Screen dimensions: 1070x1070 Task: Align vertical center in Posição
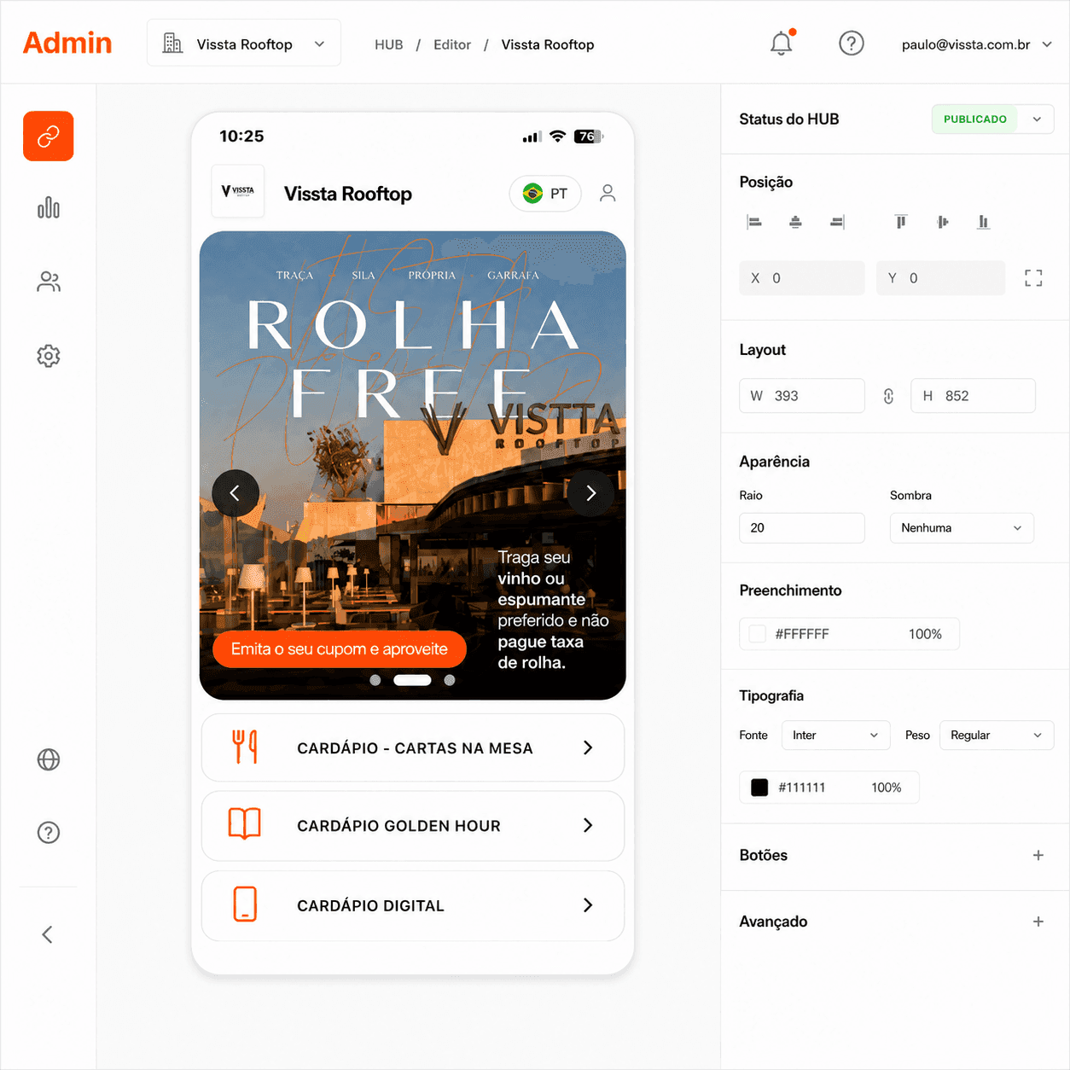942,222
